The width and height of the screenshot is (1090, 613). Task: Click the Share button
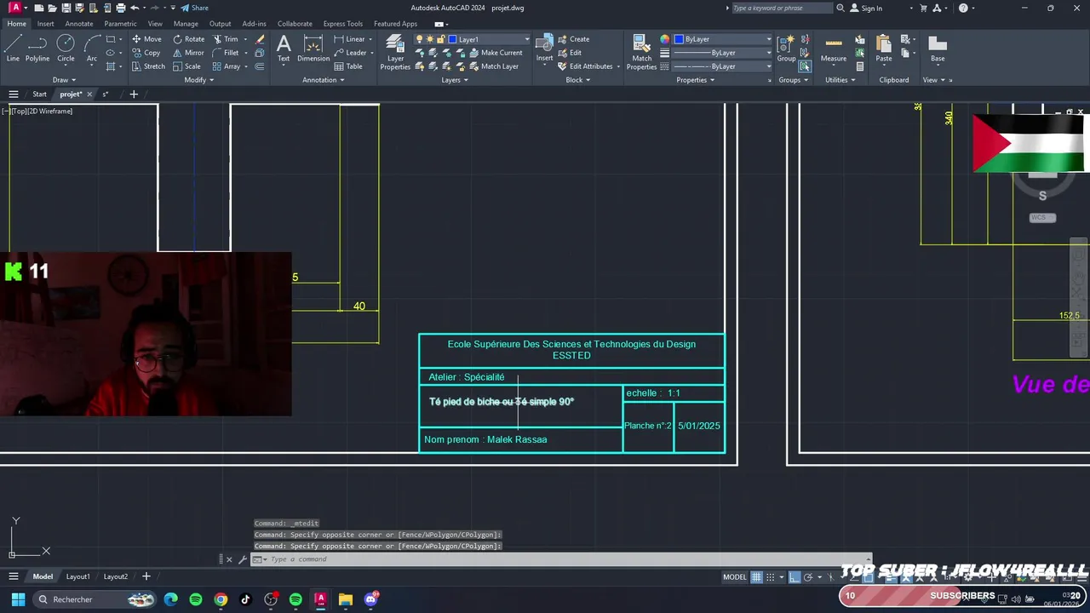point(194,8)
